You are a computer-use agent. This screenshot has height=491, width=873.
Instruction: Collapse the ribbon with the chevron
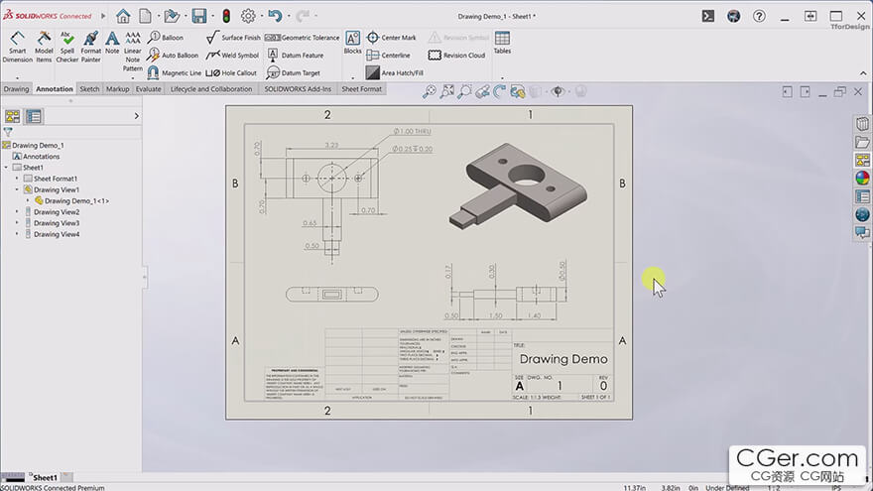coord(863,73)
